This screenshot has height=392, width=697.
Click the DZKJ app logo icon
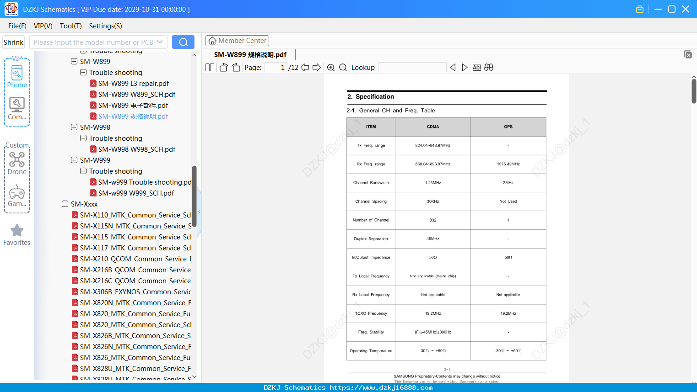pos(11,9)
